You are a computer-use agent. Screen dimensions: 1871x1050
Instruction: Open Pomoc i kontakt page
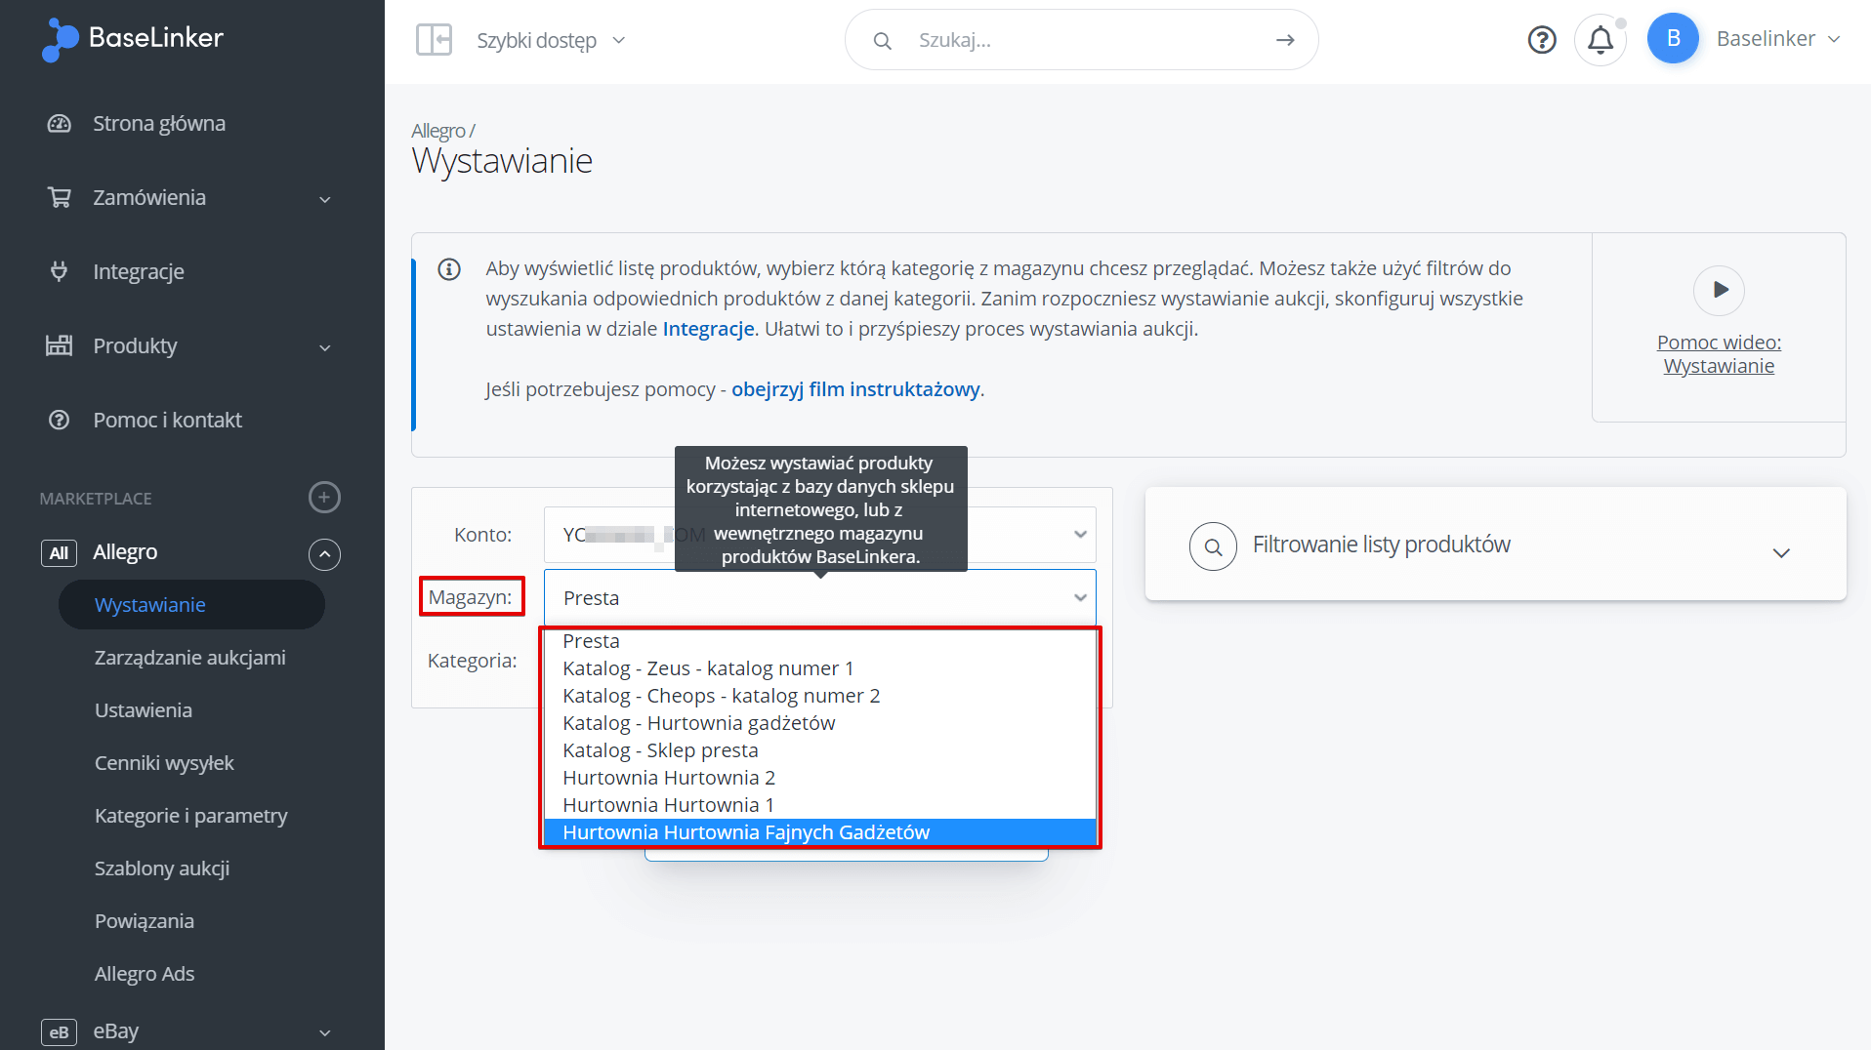167,421
